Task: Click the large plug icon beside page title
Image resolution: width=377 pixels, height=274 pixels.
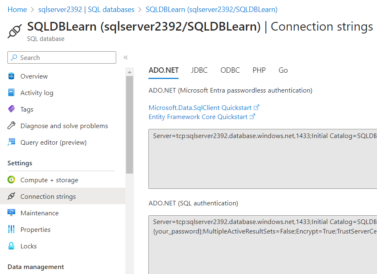Action: [14, 31]
